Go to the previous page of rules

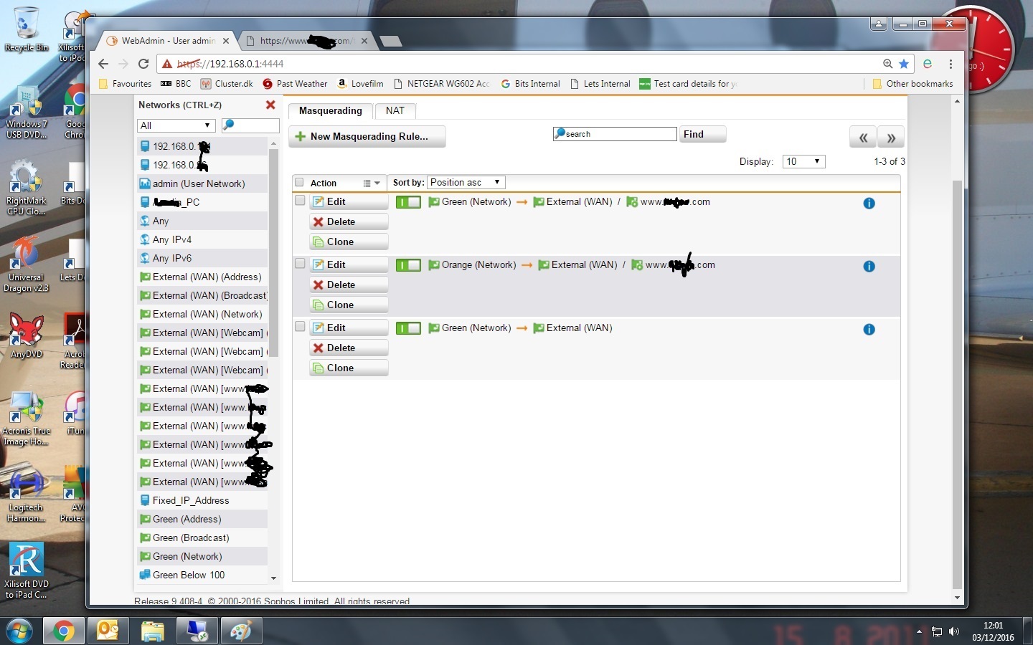(x=863, y=137)
